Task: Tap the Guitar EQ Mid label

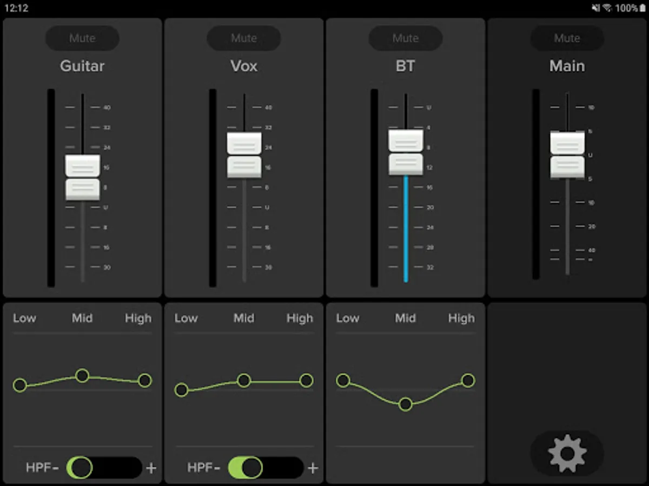Action: point(82,318)
